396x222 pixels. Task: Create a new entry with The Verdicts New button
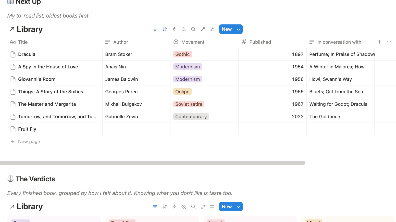pos(227,207)
